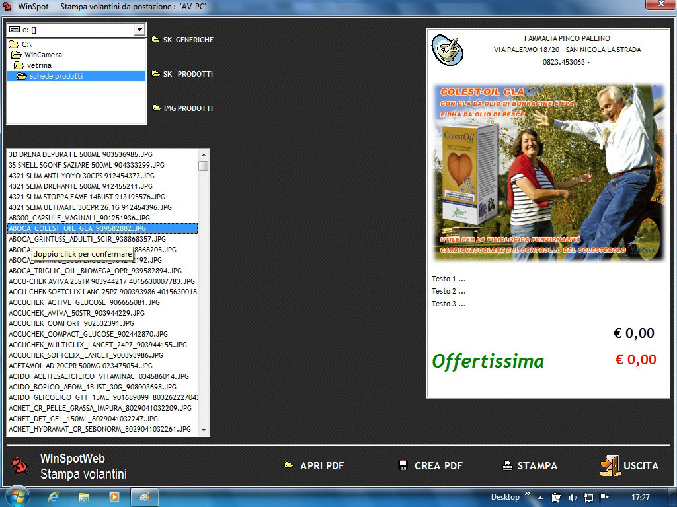Select ACCUCHEK_COMFORT file in the list
The image size is (677, 507).
coord(71,323)
